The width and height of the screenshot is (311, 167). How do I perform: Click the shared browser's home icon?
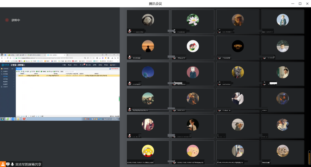point(10,58)
